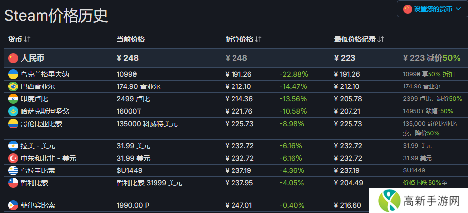Image resolution: width=468 pixels, height=213 pixels.
Task: Click the China flag icon beside 人民币
Action: [x=13, y=58]
